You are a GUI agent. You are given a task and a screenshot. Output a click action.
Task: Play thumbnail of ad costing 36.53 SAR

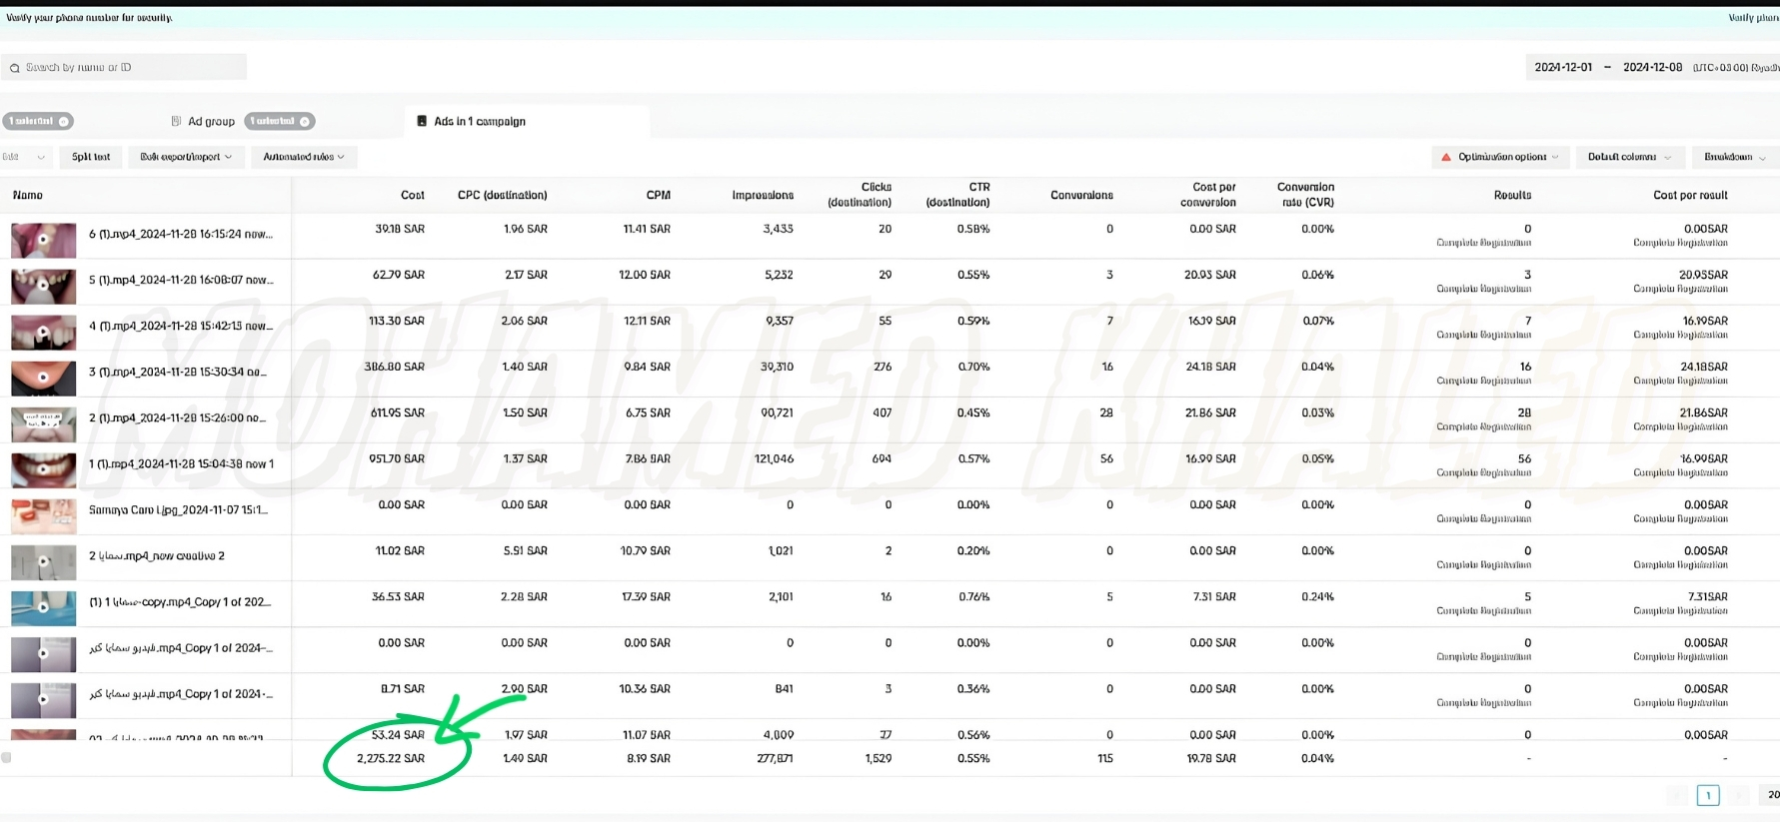click(x=43, y=607)
